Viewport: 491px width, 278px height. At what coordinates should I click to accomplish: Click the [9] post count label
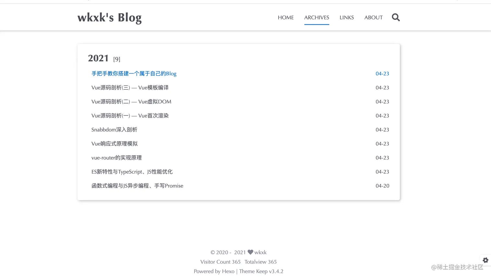(117, 59)
